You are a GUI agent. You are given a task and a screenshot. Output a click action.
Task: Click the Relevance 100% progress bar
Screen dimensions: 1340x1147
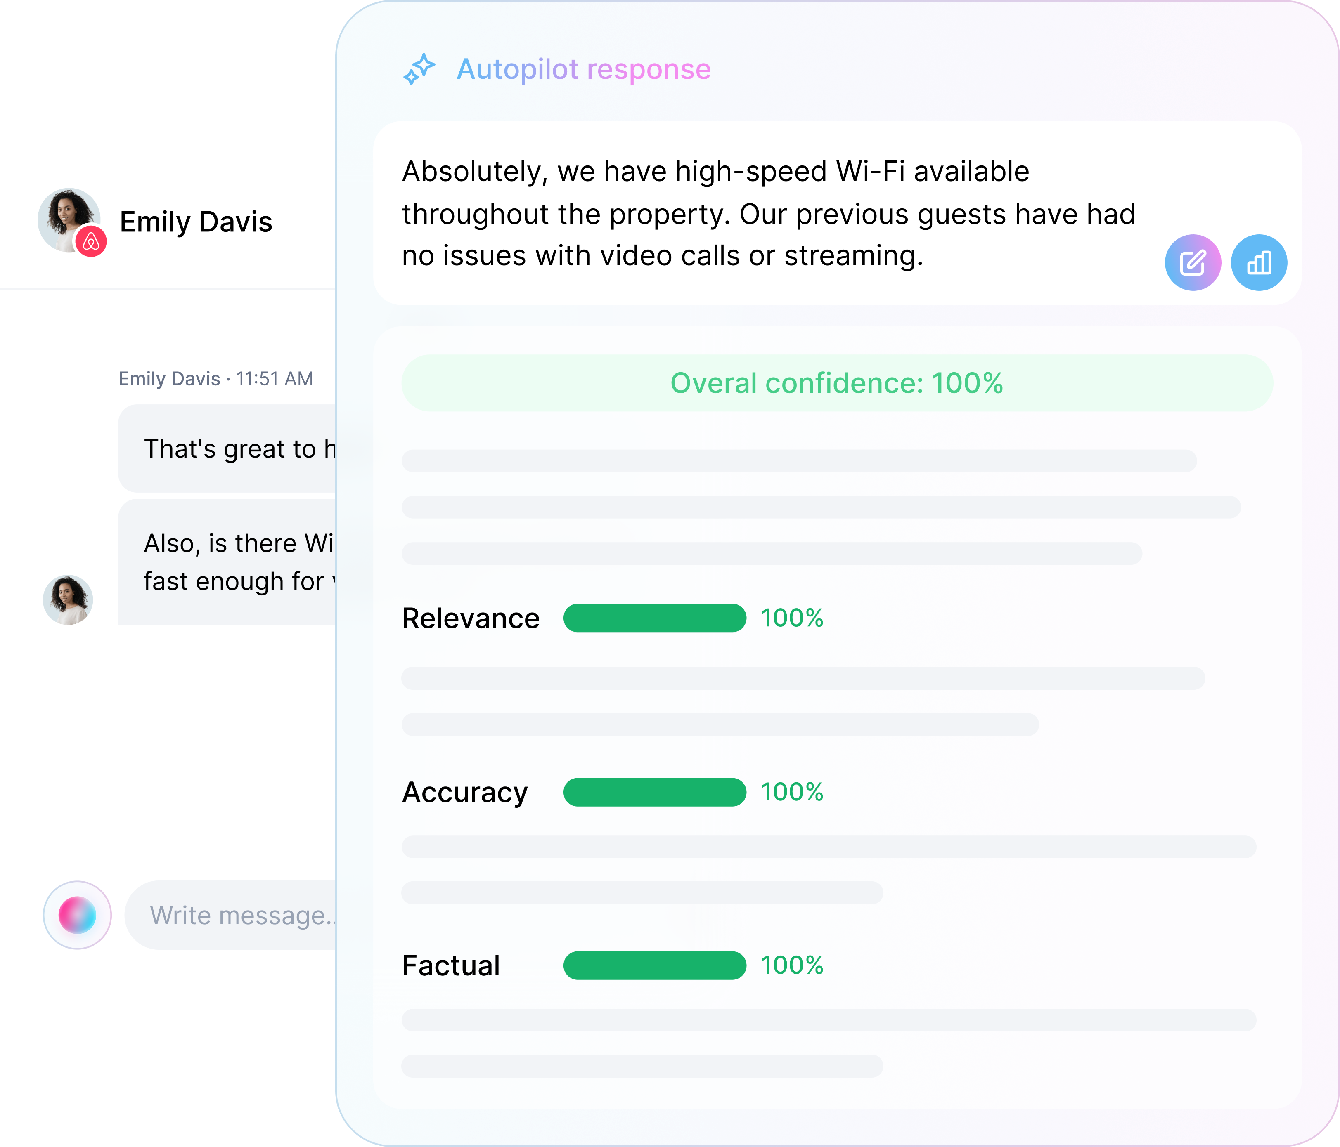click(x=654, y=618)
